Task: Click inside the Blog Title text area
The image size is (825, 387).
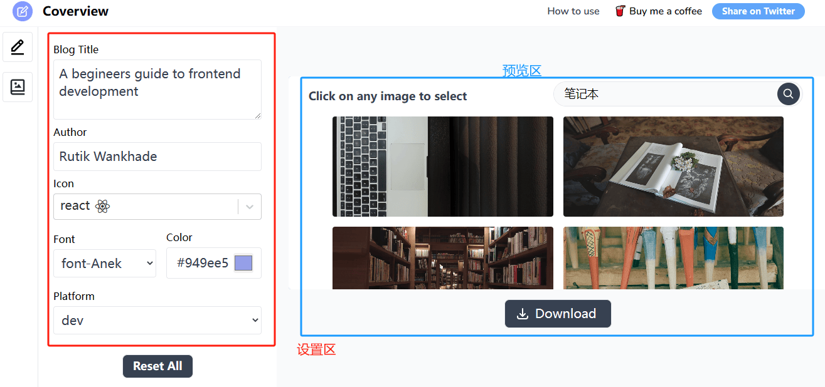Action: coord(157,89)
